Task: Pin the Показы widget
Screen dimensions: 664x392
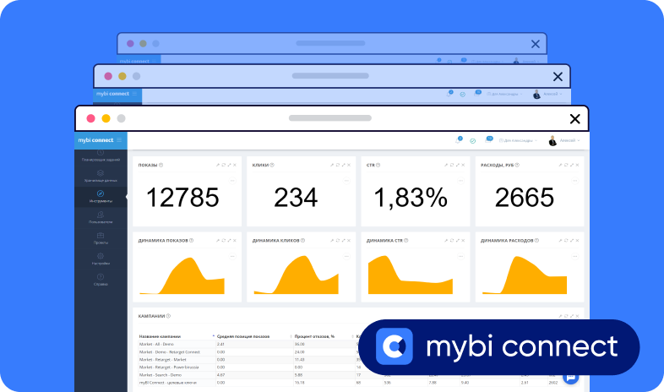Action: point(218,165)
